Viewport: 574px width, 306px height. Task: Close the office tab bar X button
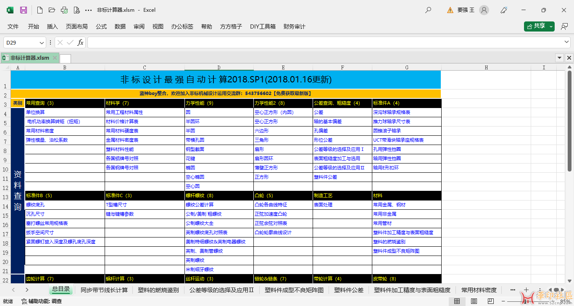pyautogui.click(x=569, y=58)
